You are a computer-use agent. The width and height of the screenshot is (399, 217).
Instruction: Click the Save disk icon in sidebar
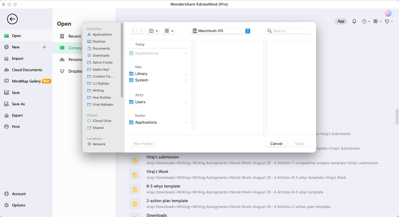point(6,92)
